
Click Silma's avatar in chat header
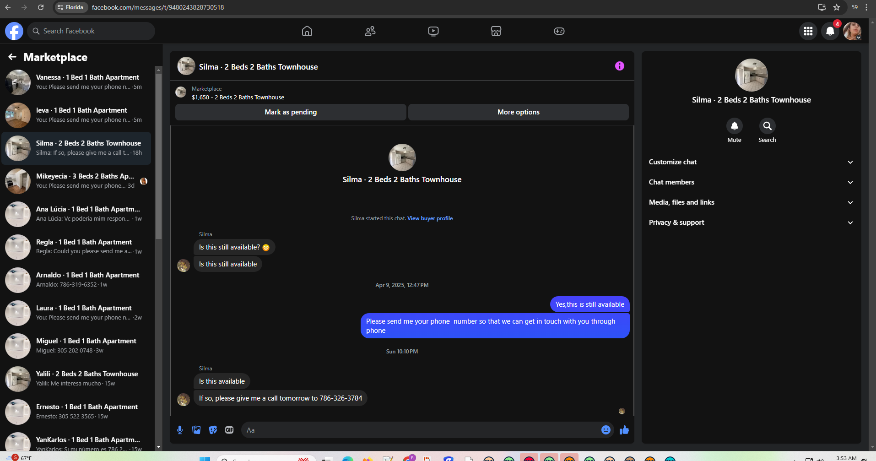(186, 66)
